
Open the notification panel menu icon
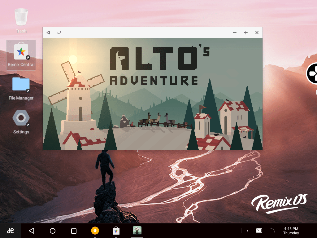[310, 231]
